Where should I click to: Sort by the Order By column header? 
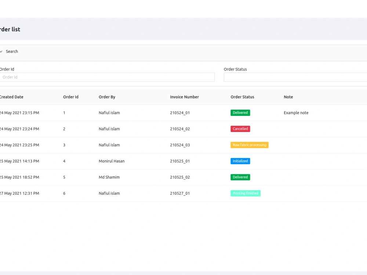point(107,97)
